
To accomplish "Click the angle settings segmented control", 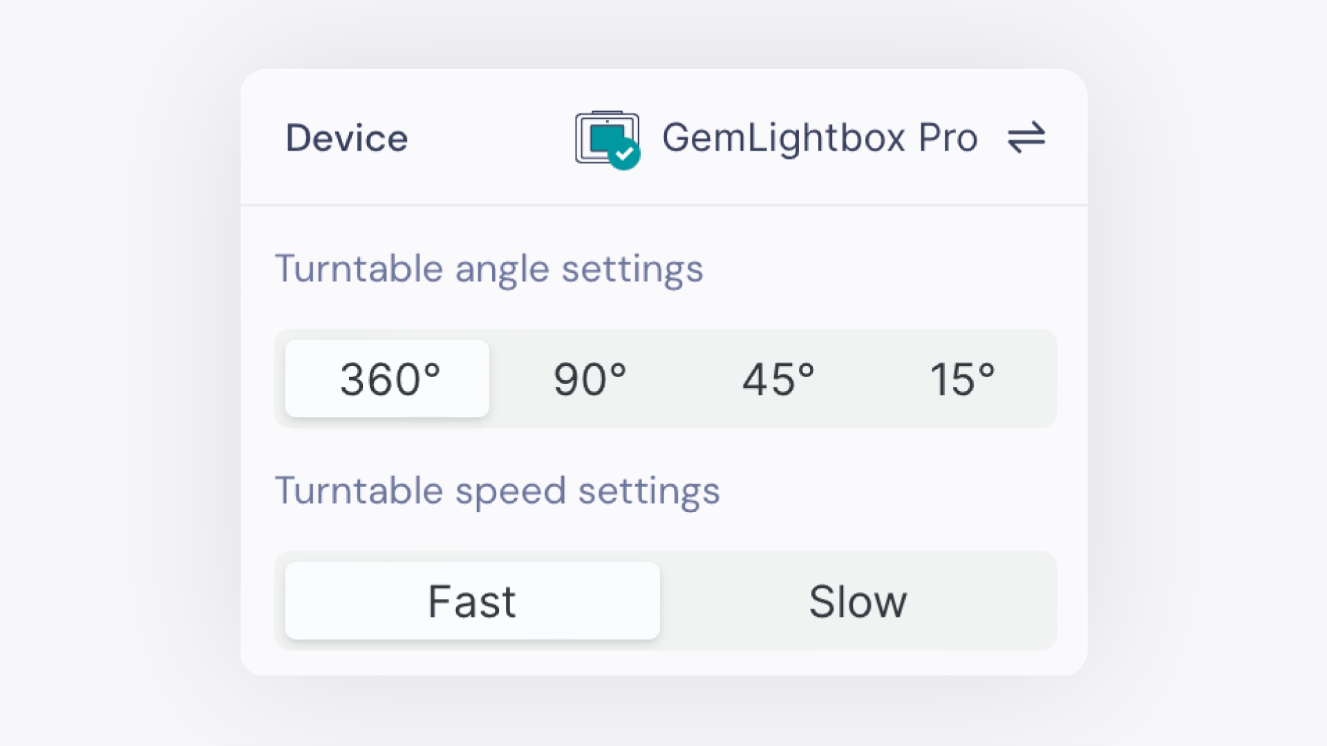I will click(666, 378).
